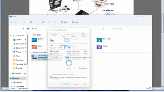164x92 pixels.
Task: Switch to the Sharing tab
Action: (x=84, y=36)
